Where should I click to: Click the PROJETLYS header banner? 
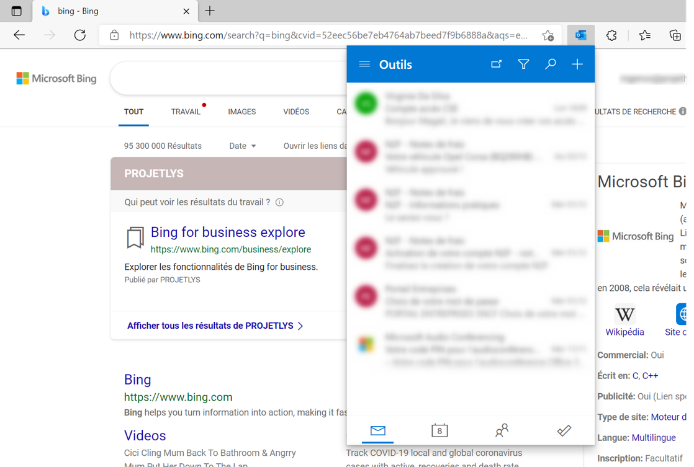(228, 174)
